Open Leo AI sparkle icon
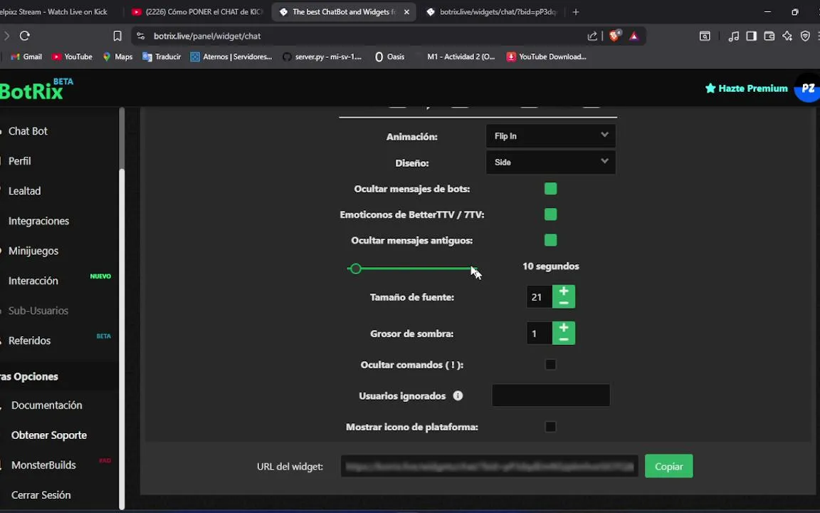Screen dimensions: 820x513 pos(787,36)
